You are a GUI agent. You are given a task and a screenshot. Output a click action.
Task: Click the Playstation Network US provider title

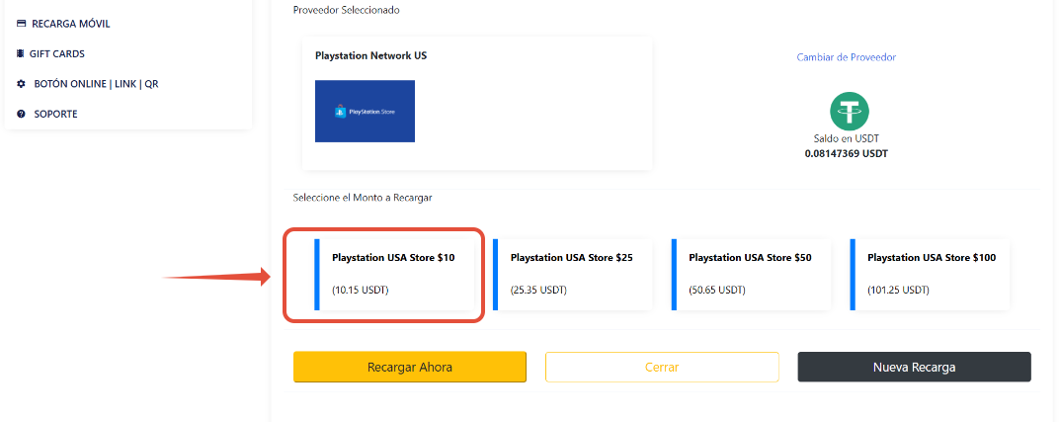click(371, 55)
